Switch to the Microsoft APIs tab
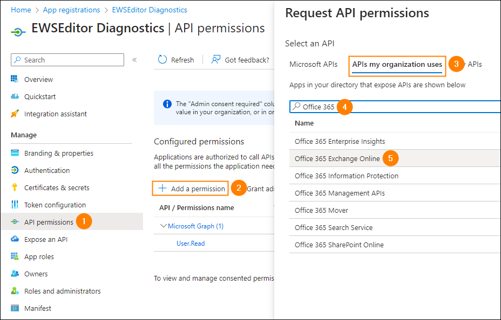Viewport: 501px width, 320px height. click(314, 65)
